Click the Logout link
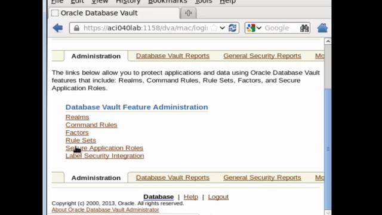Screen dimensions: 382x215 pos(218,196)
